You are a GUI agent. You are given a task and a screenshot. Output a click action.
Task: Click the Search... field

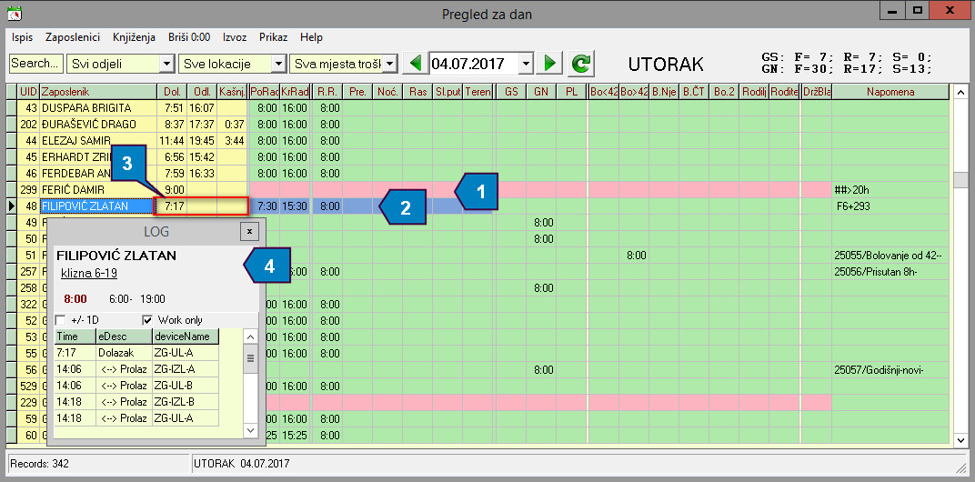(x=36, y=64)
